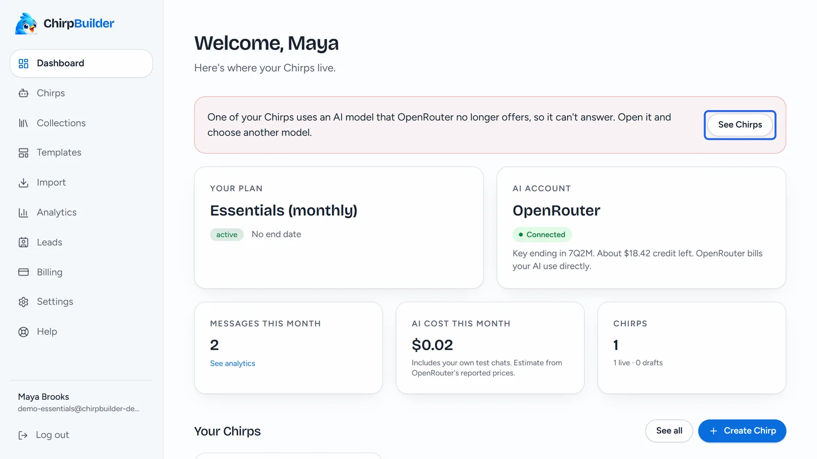Click the 'No end date' text

click(276, 235)
